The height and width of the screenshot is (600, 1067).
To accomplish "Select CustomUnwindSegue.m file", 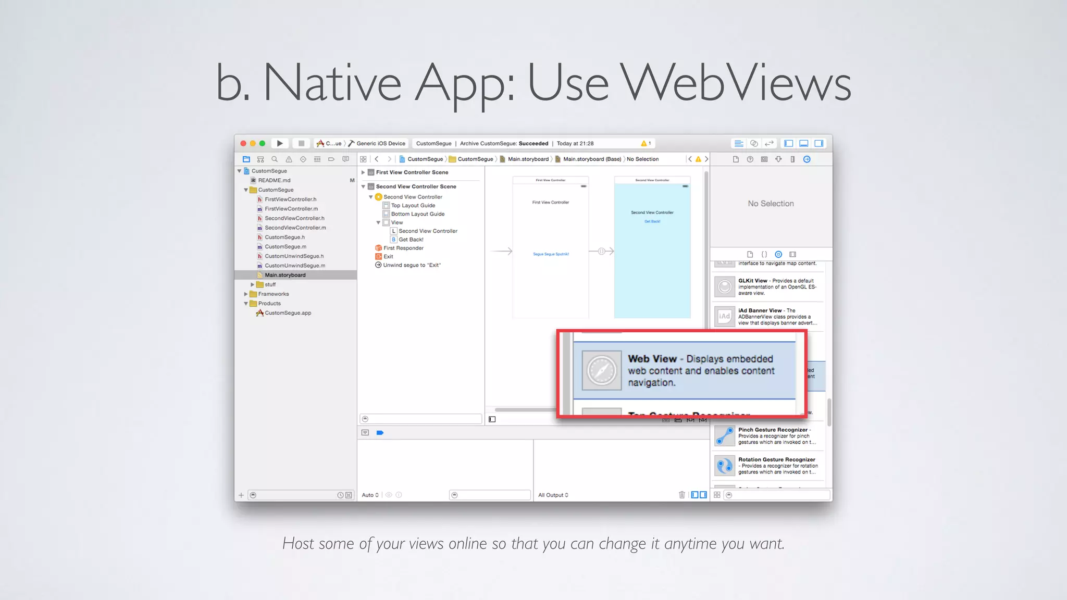I will coord(295,266).
